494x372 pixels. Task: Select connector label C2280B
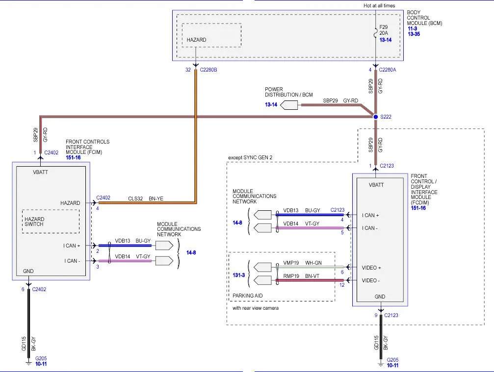208,70
